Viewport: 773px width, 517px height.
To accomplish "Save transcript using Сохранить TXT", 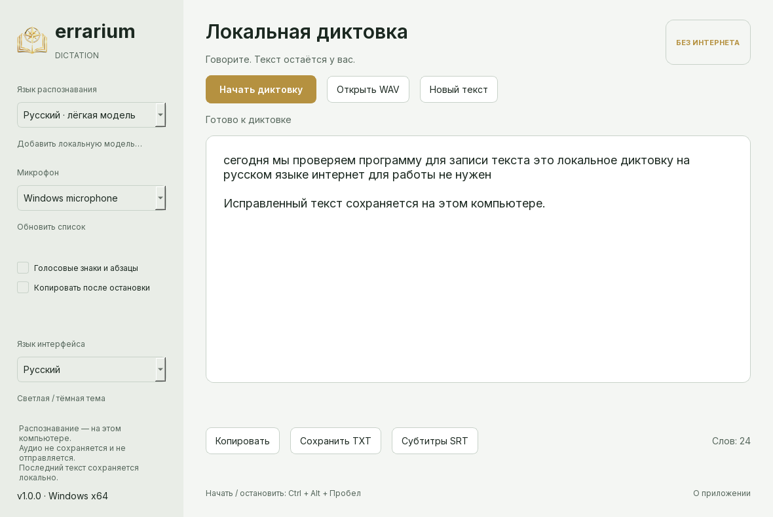I will (x=335, y=440).
